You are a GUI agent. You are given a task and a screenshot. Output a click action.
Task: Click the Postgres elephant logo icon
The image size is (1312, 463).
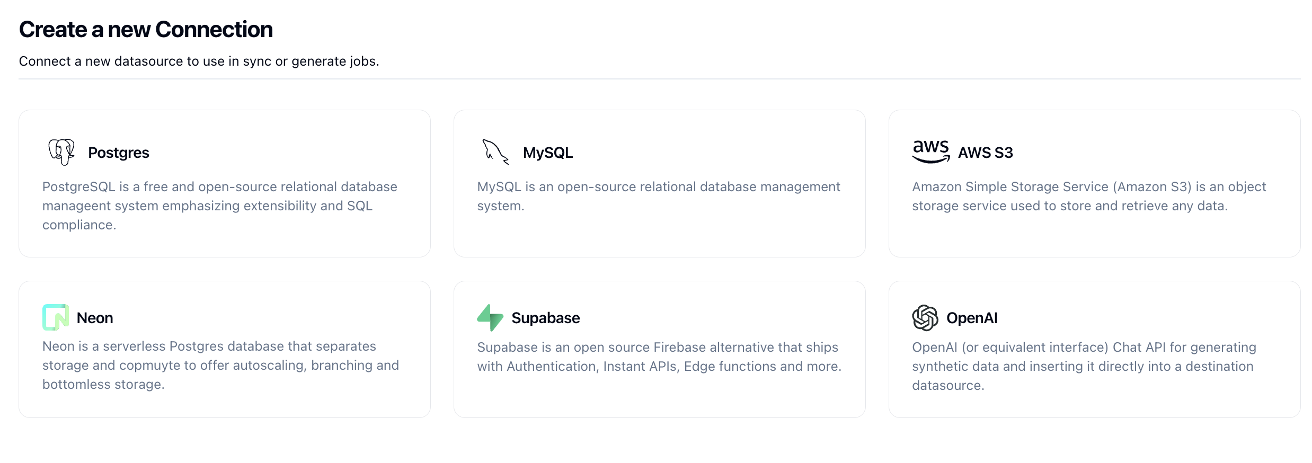click(x=61, y=152)
